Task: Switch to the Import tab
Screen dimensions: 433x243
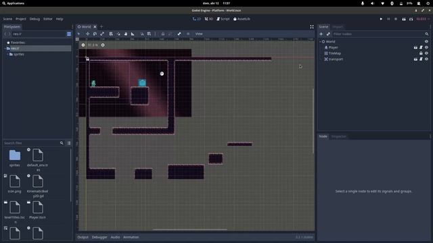Action: (x=338, y=27)
